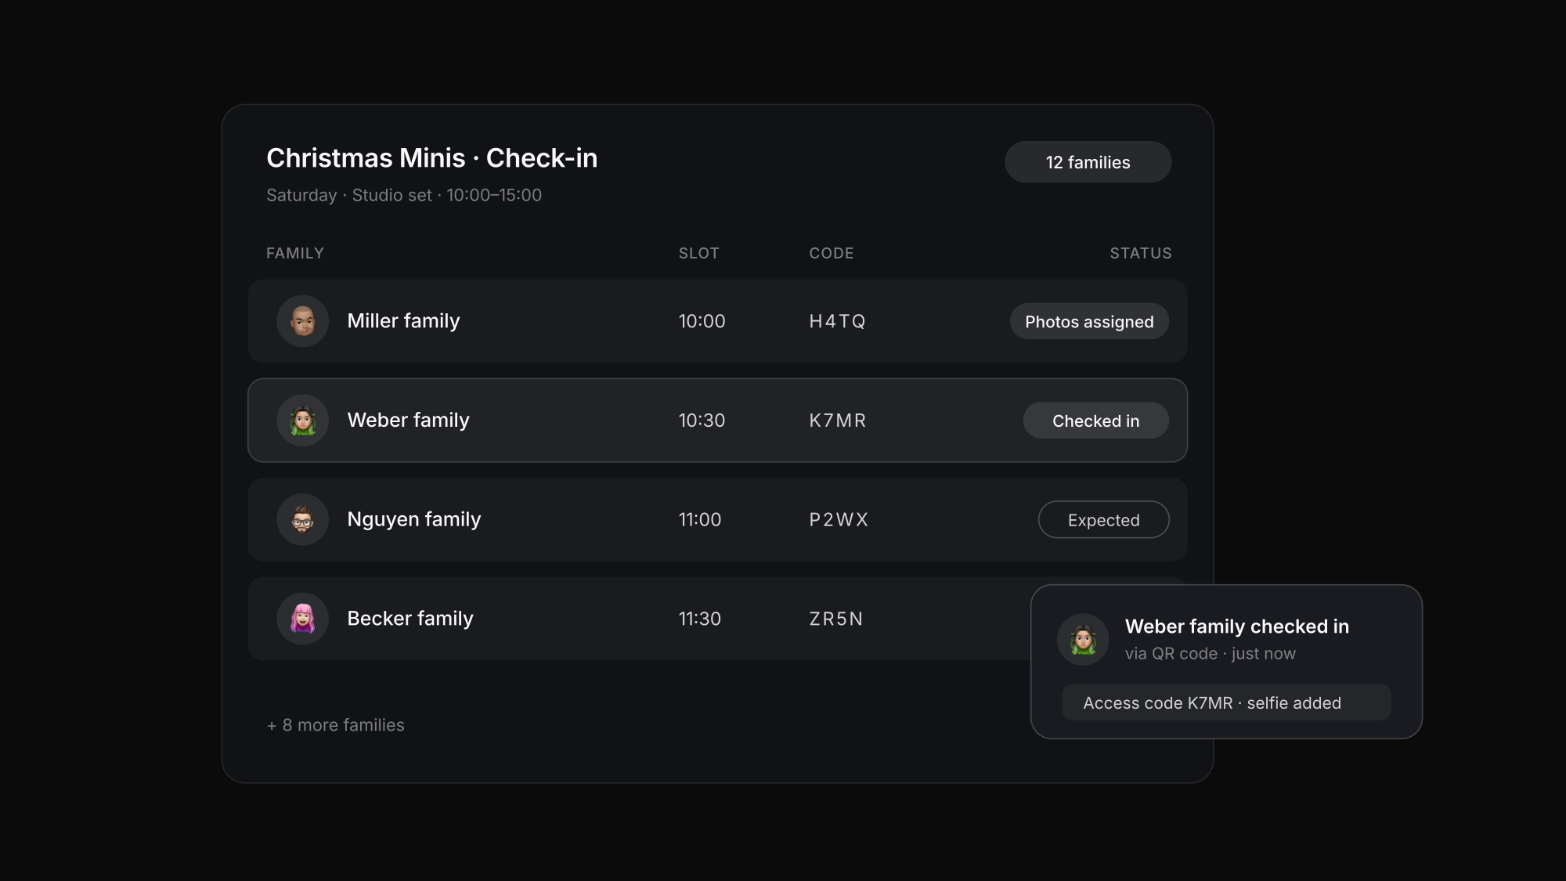The width and height of the screenshot is (1566, 881).
Task: Click the Miller family avatar
Action: tap(302, 321)
